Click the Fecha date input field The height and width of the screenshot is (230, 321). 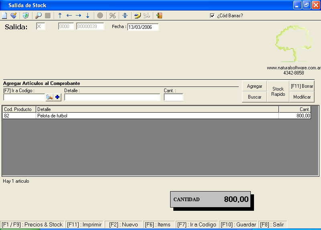(143, 27)
